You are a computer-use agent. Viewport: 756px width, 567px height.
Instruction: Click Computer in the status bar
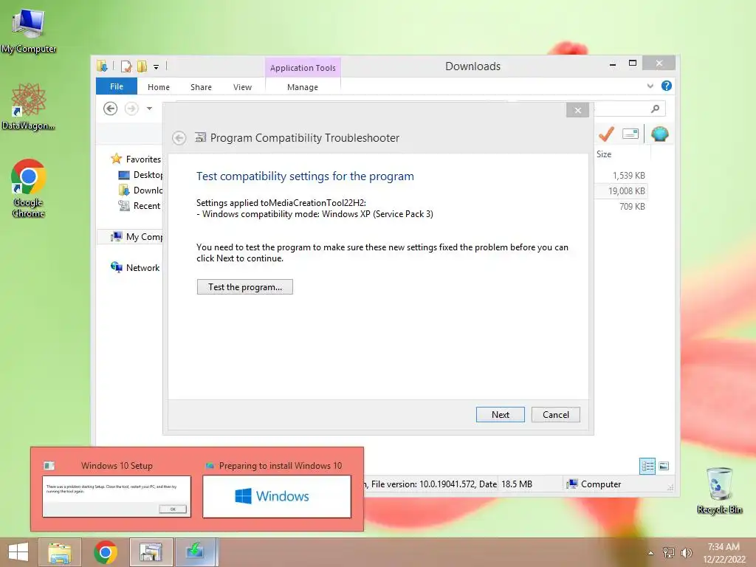pos(594,484)
